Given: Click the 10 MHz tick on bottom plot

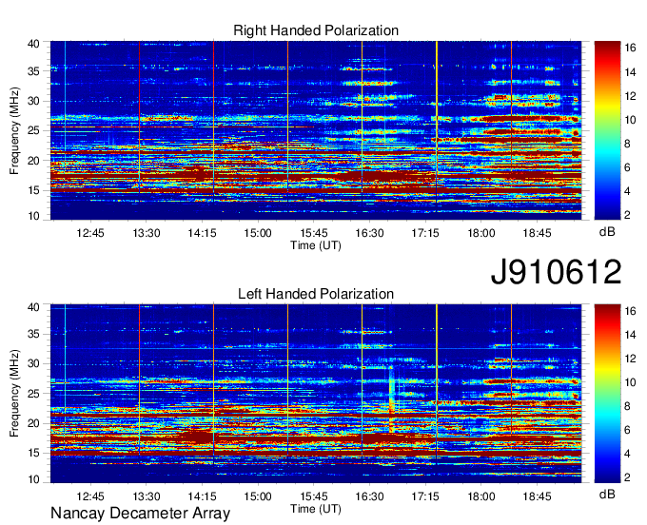Looking at the screenshot, I should pos(33,479).
